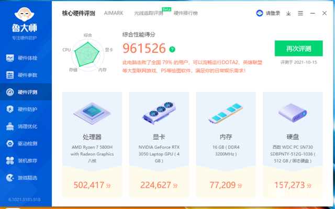Minimize the 鲁大师 window
Screen dimensions: 335x209
pos(312,14)
